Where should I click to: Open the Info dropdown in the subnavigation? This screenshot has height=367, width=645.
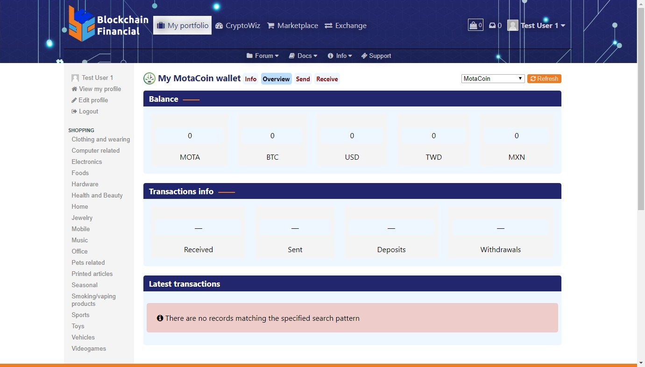340,56
